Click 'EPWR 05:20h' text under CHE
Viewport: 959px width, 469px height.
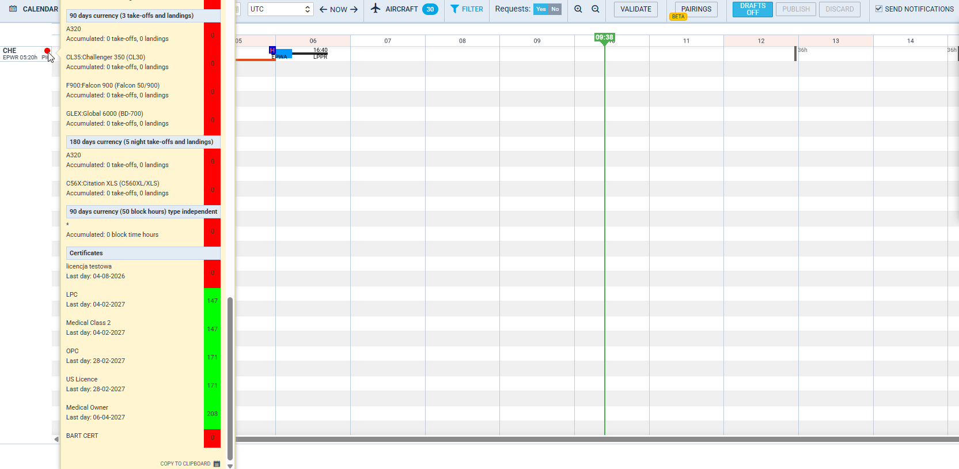pos(20,58)
